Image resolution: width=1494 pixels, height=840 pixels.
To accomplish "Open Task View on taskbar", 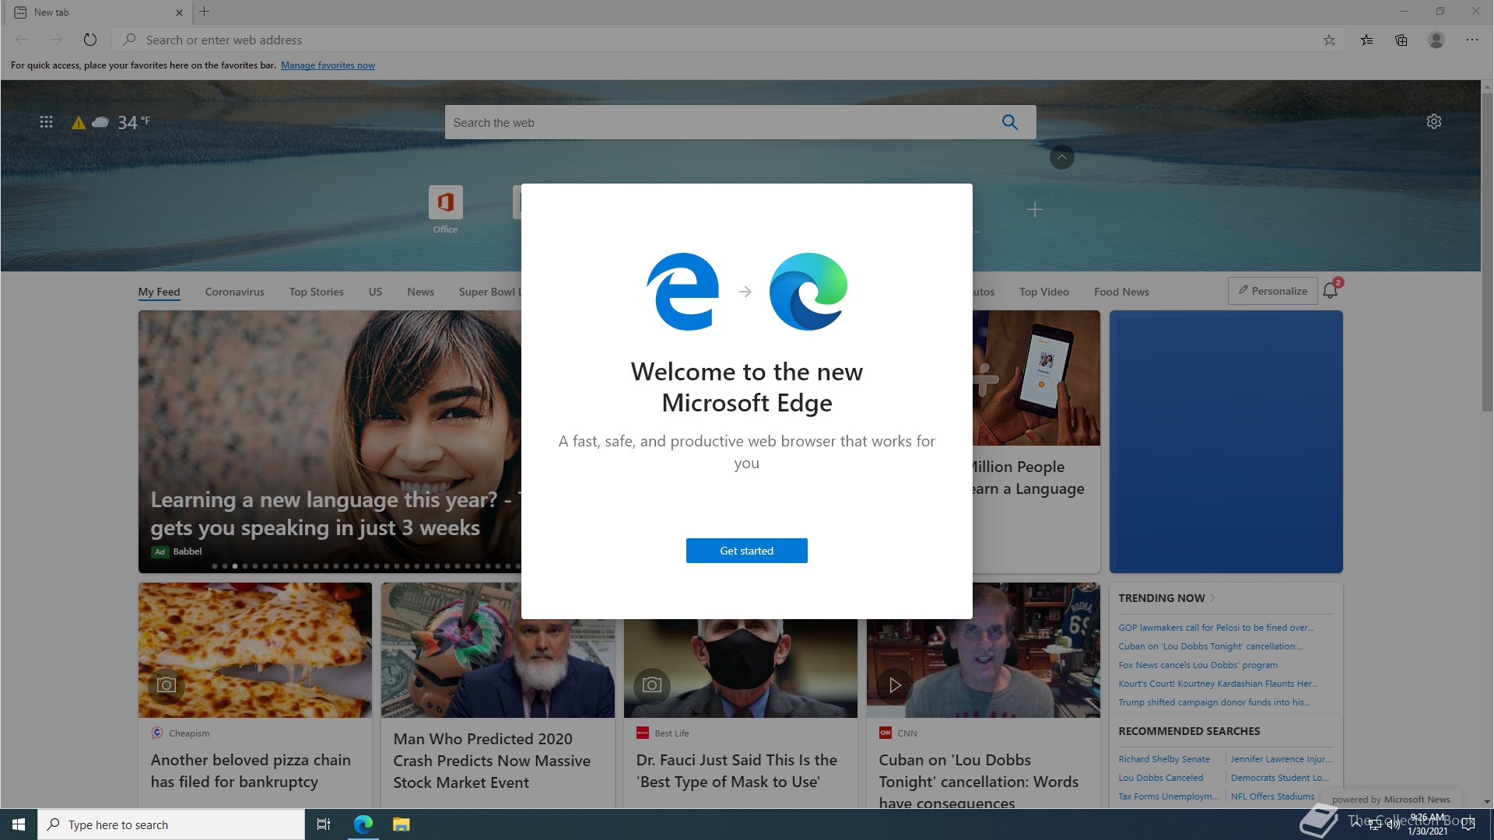I will (324, 824).
